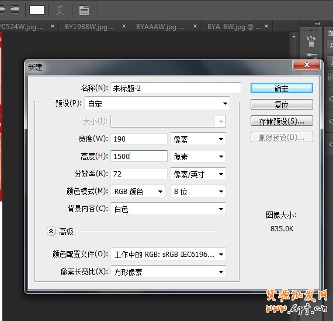
Task: Collapse the 高级 advanced section
Action: click(51, 231)
